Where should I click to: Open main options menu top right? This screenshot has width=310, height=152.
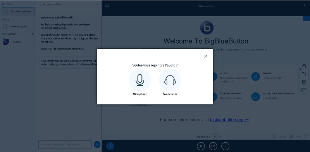[305, 6]
